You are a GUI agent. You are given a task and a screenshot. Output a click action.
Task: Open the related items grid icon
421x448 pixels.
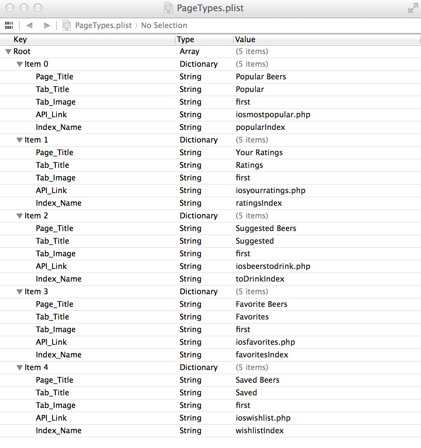click(9, 25)
